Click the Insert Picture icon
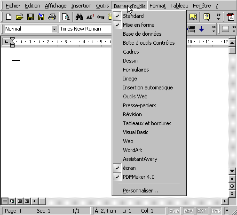The height and width of the screenshot is (215, 237). point(193,17)
